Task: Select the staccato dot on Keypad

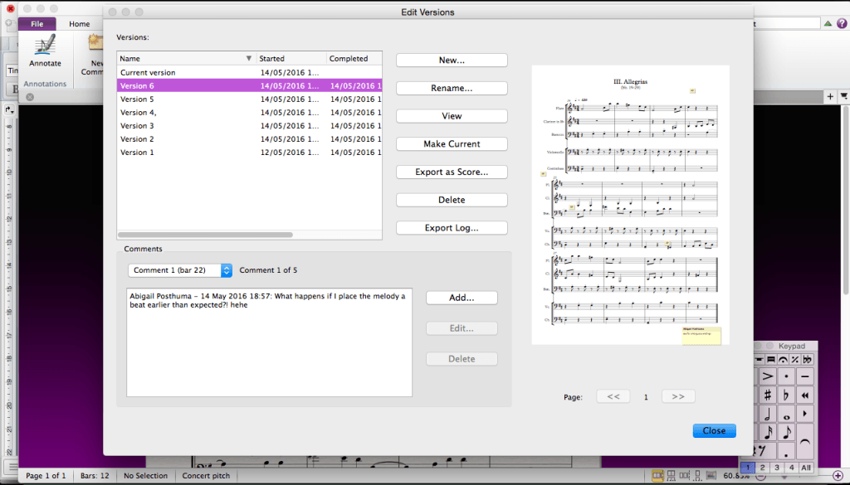Action: (786, 376)
